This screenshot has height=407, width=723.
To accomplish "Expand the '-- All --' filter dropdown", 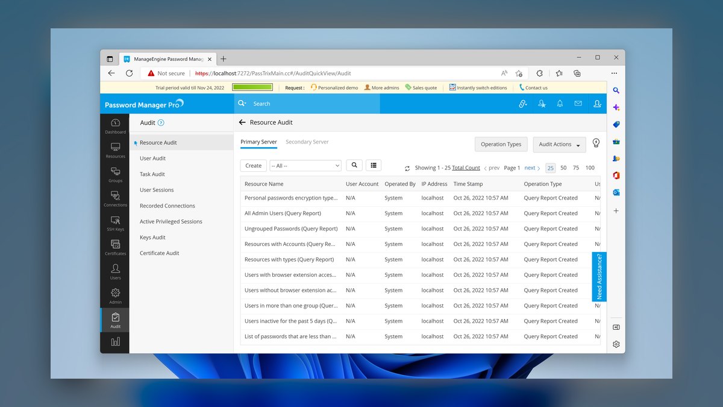I will (305, 166).
